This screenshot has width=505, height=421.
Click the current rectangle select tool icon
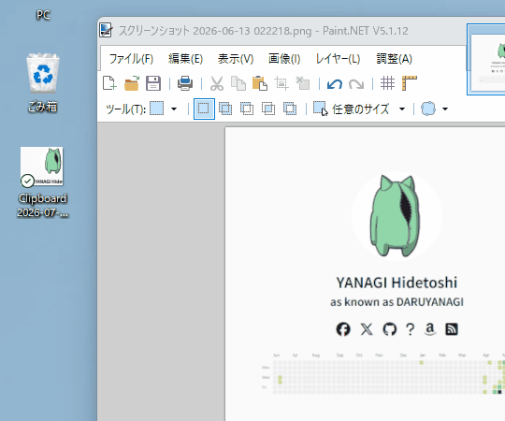click(157, 109)
